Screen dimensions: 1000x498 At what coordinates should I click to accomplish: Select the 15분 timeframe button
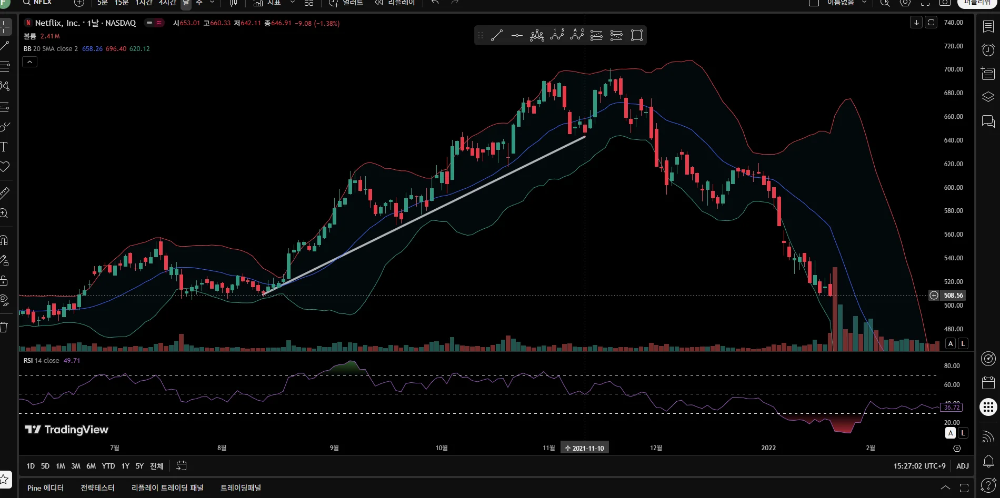click(x=122, y=3)
